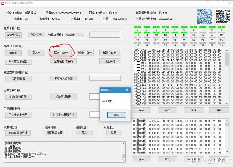This screenshot has width=233, height=167.
Task: Click the 停止解码 button
Action: (110, 61)
